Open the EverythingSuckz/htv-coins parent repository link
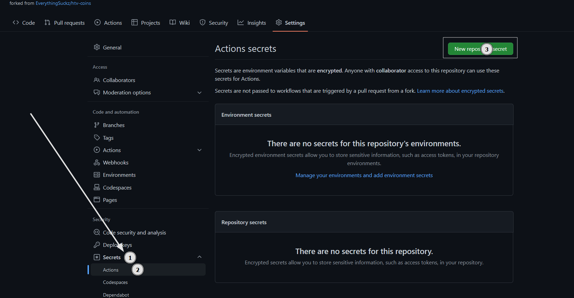The image size is (574, 298). pos(63,3)
